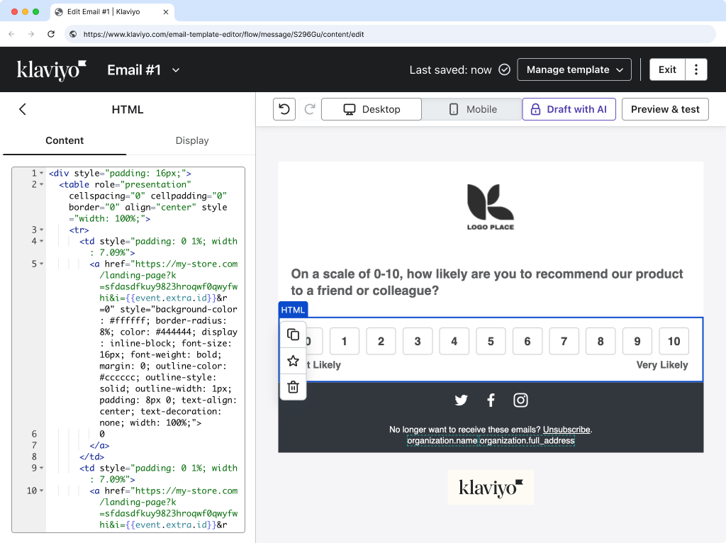The width and height of the screenshot is (726, 543).
Task: Click the Instagram icon in the email footer
Action: pos(521,400)
